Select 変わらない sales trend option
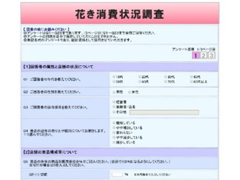The width and height of the screenshot is (240, 180). (x=114, y=132)
